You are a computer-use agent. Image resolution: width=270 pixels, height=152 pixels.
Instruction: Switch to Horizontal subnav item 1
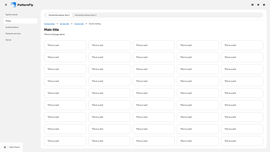59,15
